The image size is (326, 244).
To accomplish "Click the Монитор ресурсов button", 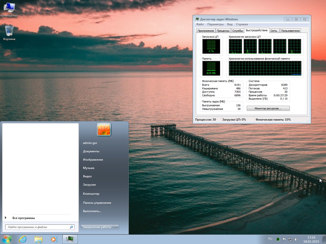I will (268, 108).
